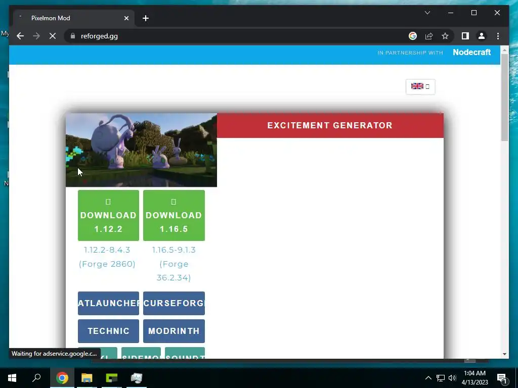Open Windows taskbar search

[x=36, y=377]
